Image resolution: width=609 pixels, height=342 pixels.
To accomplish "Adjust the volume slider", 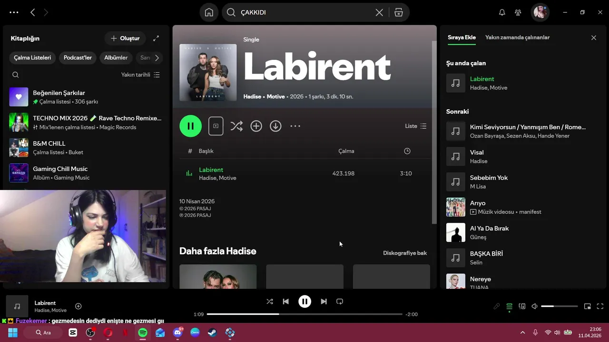I will [560, 306].
